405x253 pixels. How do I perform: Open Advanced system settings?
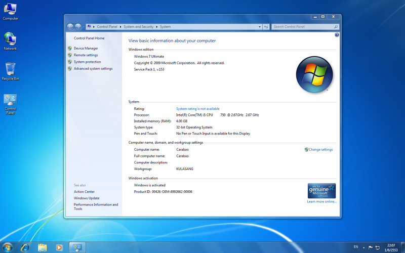click(x=93, y=68)
